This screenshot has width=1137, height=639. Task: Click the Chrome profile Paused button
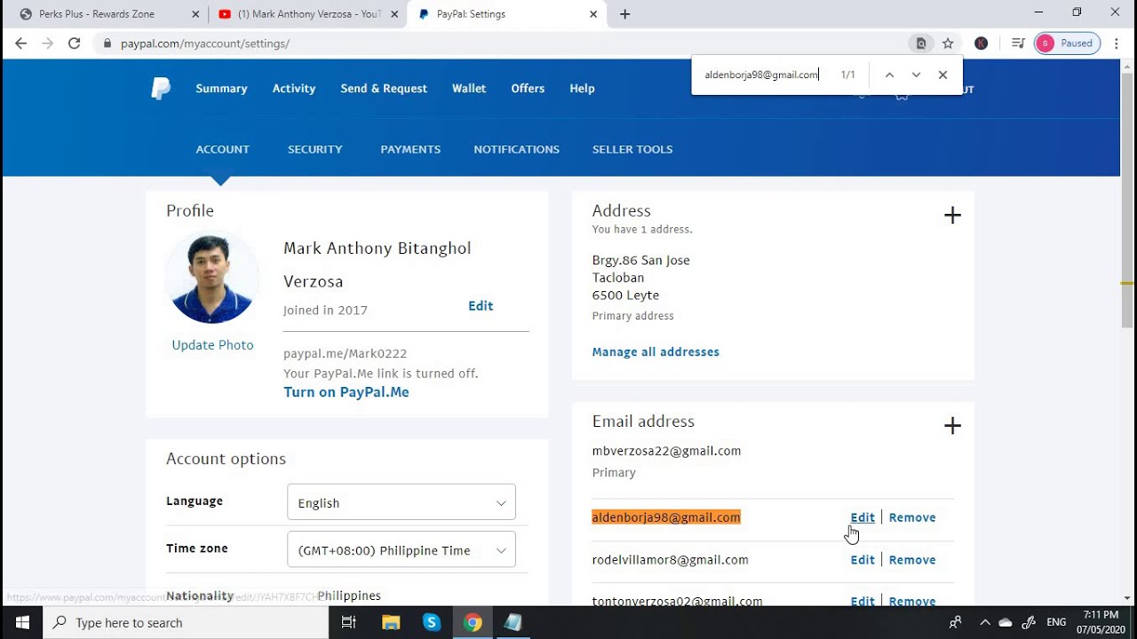(1067, 43)
